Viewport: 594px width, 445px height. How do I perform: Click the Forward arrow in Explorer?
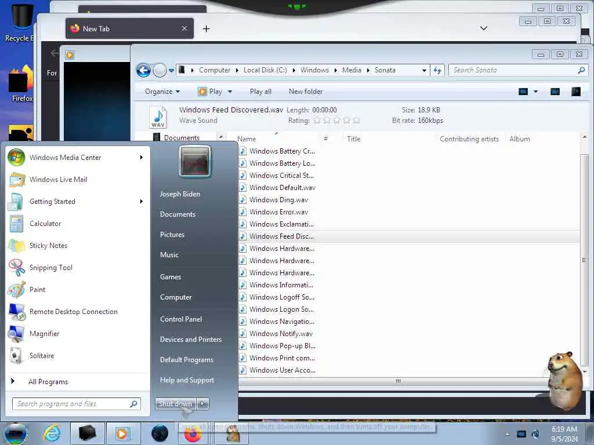[160, 70]
